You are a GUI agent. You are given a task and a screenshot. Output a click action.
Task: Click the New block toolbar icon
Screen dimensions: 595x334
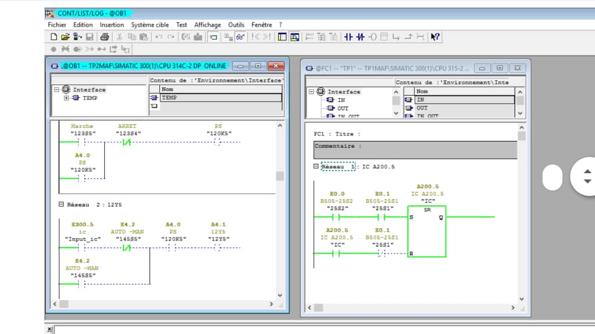[54, 37]
